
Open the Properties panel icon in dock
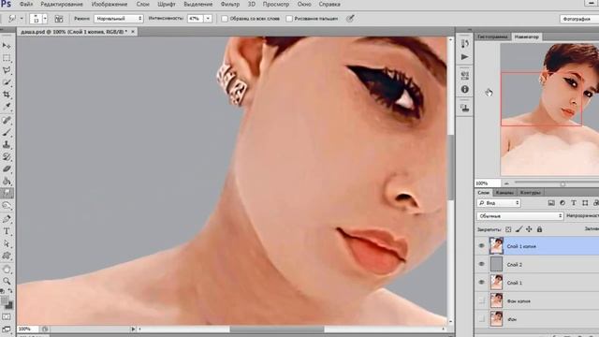(x=464, y=75)
